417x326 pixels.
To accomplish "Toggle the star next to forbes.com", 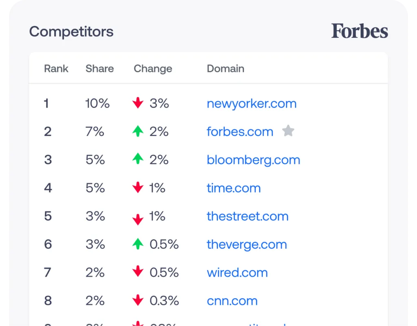I will [288, 131].
